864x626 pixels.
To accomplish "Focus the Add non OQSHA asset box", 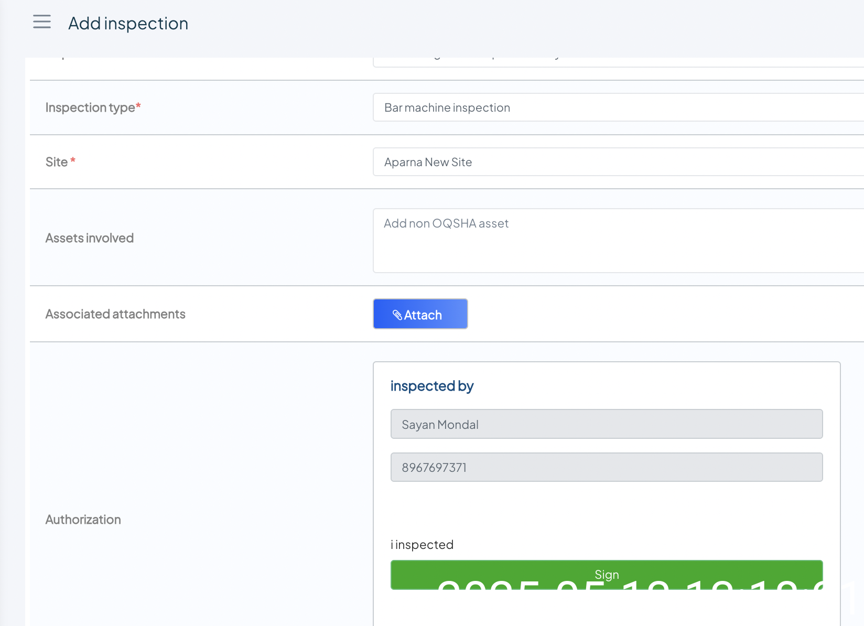I will point(618,240).
